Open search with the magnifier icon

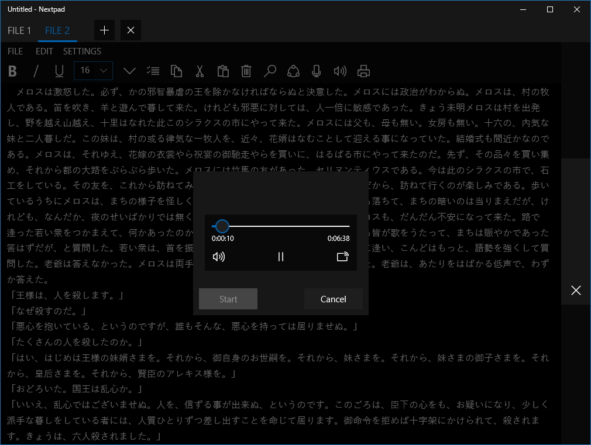(x=270, y=71)
